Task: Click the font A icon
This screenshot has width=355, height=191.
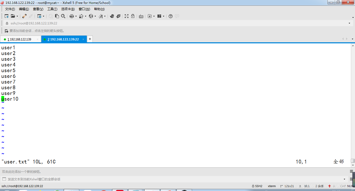Action: [x=101, y=16]
